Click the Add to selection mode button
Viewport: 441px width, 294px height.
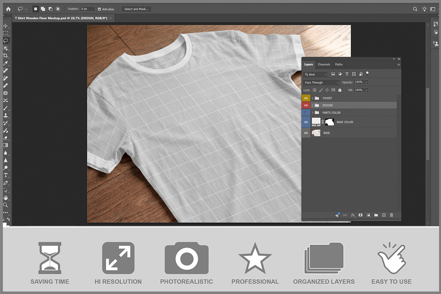(43, 9)
